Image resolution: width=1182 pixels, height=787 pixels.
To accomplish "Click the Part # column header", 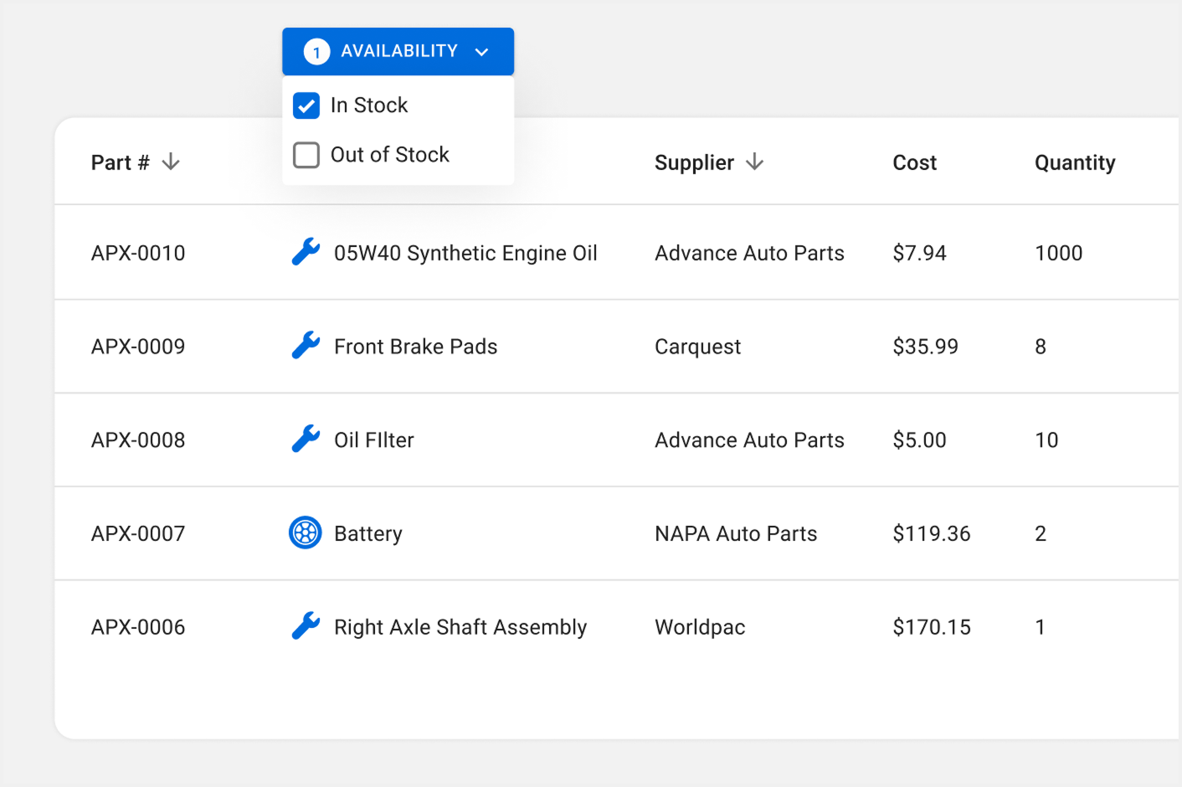I will coord(120,162).
